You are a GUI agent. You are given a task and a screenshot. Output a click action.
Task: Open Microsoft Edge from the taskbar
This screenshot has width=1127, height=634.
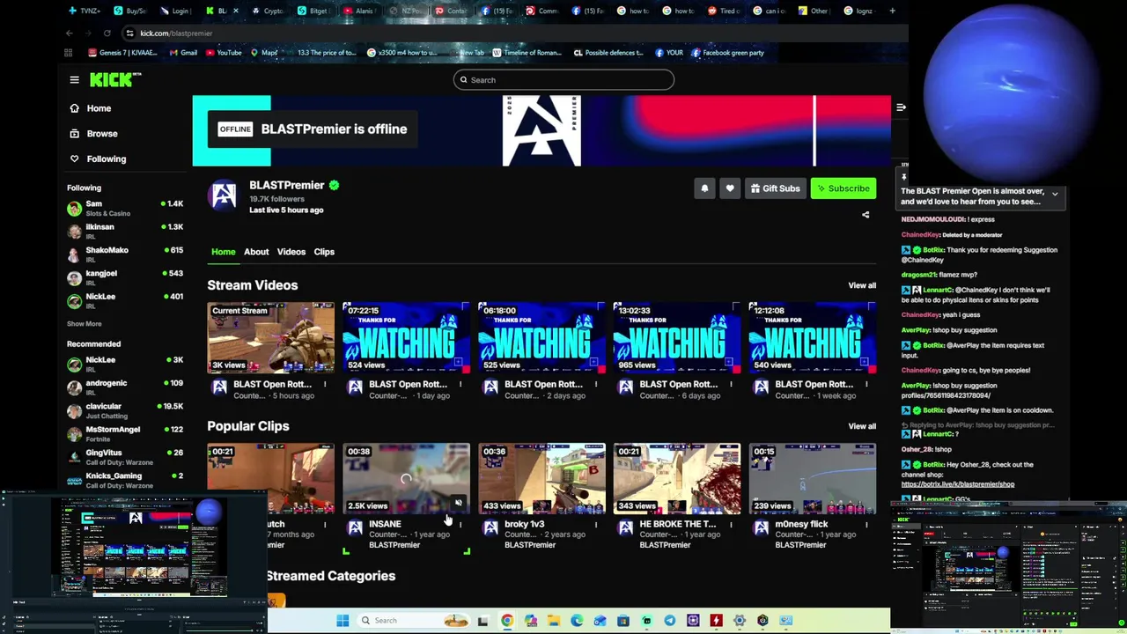pyautogui.click(x=577, y=621)
